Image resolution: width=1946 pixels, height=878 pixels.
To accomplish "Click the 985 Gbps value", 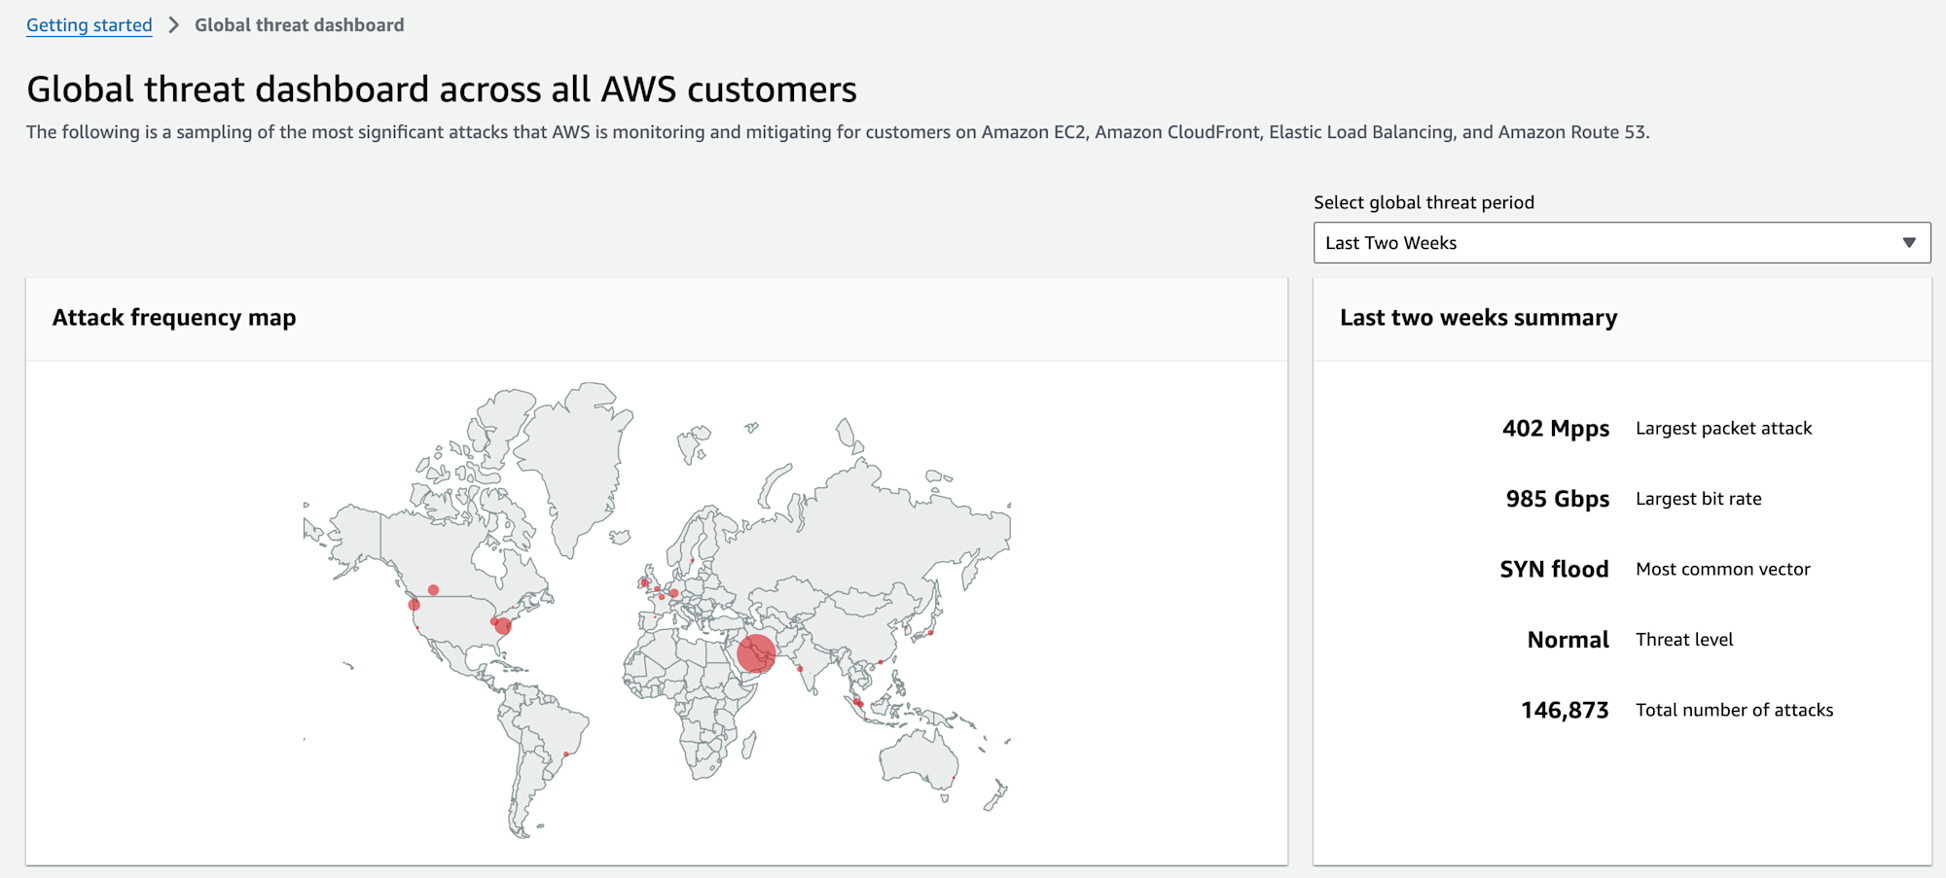I will click(x=1558, y=499).
